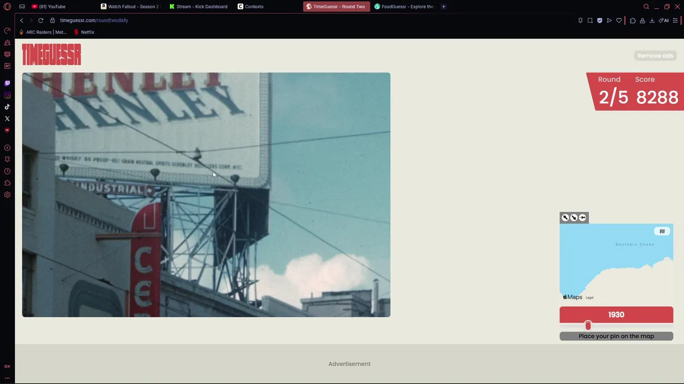
Task: Open the downloads icon
Action: (x=652, y=20)
